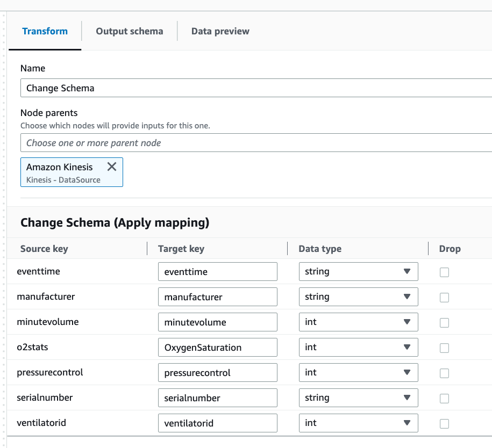492x448 pixels.
Task: Open the Node parents selection field
Action: click(255, 143)
